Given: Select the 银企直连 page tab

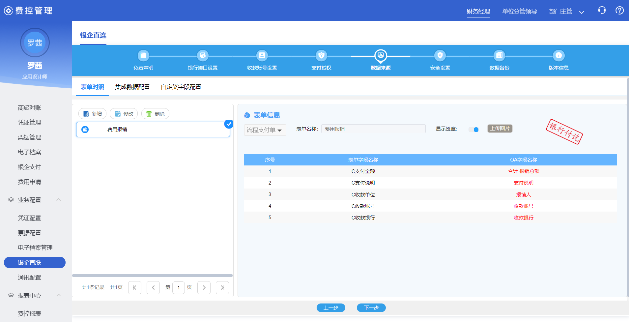Looking at the screenshot, I should (x=93, y=35).
